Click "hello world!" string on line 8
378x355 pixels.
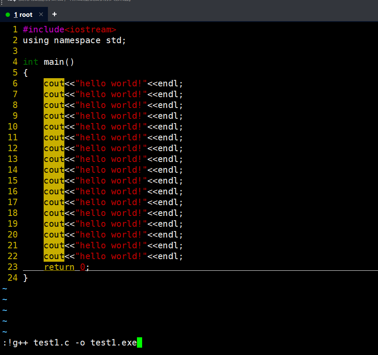point(111,105)
